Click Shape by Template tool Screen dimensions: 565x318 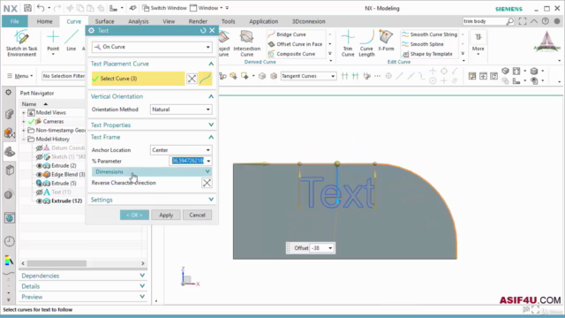click(427, 54)
